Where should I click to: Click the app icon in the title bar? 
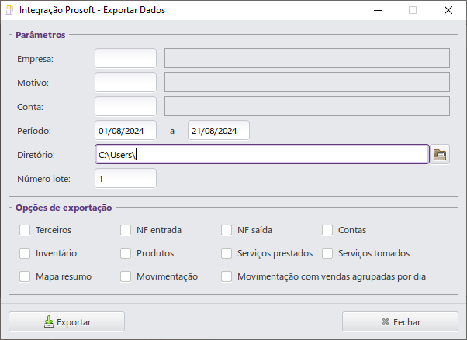[x=9, y=11]
